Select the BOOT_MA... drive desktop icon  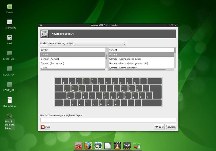pyautogui.click(x=10, y=53)
